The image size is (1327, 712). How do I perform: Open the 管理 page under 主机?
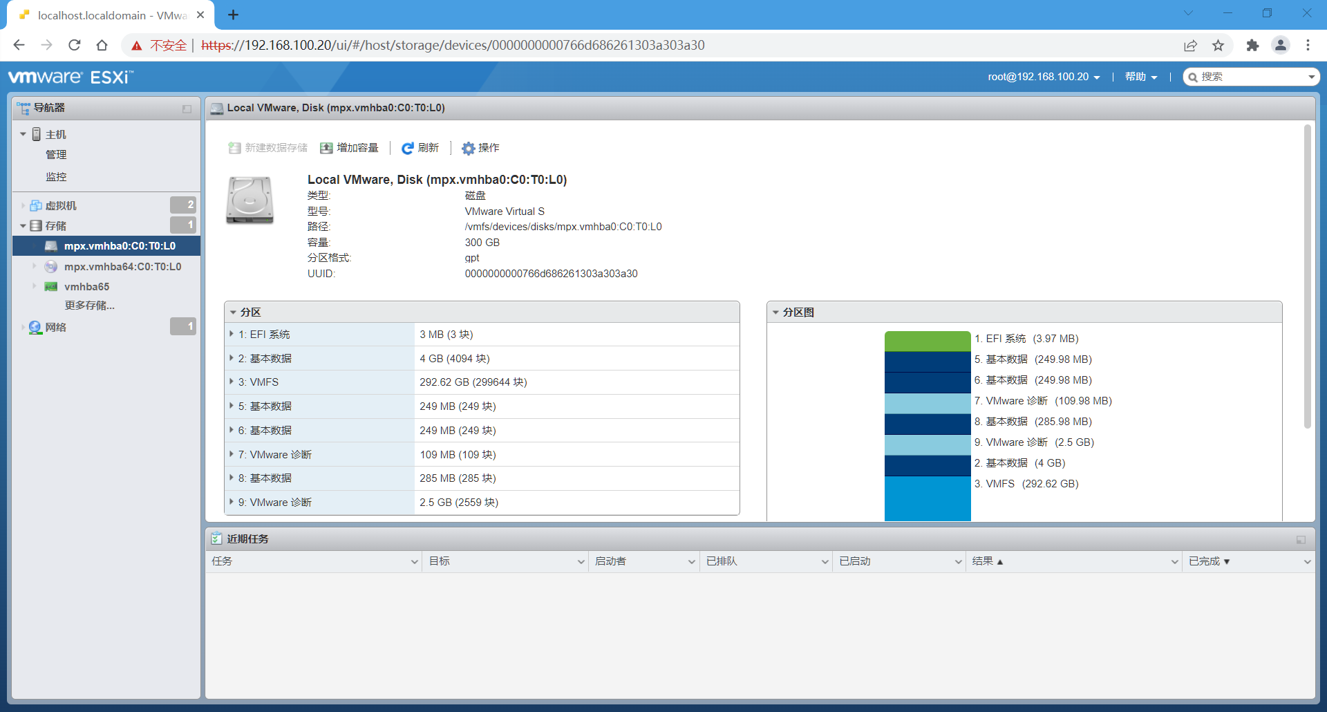pyautogui.click(x=57, y=154)
